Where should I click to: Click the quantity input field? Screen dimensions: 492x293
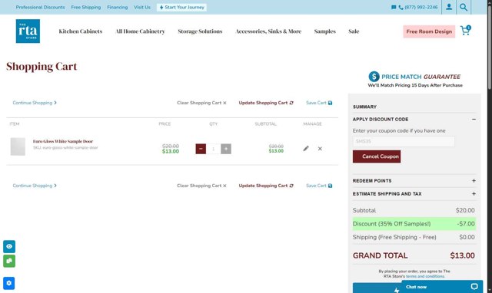pos(214,149)
